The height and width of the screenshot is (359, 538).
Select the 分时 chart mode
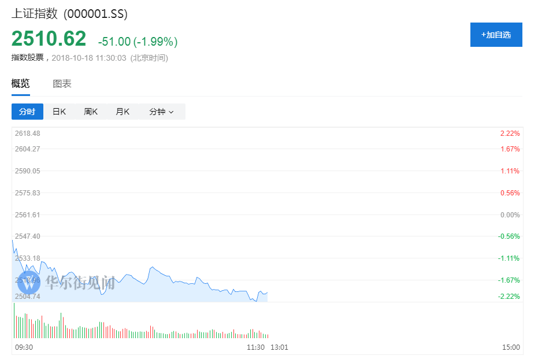[x=27, y=112]
